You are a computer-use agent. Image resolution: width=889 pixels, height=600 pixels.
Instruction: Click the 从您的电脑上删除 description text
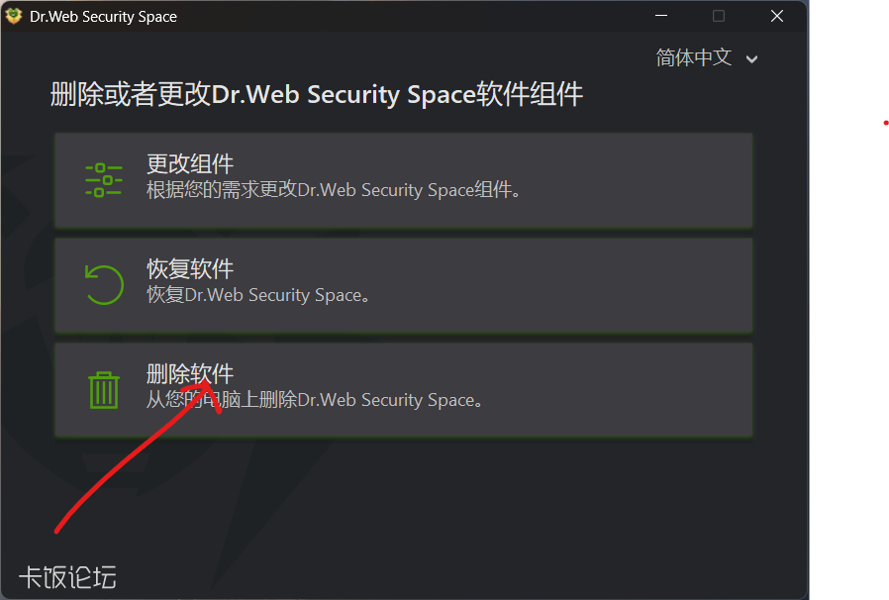point(315,400)
